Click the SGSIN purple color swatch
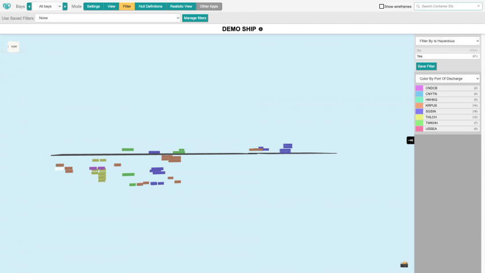The width and height of the screenshot is (485, 273). pyautogui.click(x=419, y=111)
